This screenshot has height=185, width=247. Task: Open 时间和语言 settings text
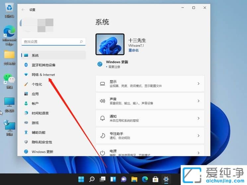point(40,113)
